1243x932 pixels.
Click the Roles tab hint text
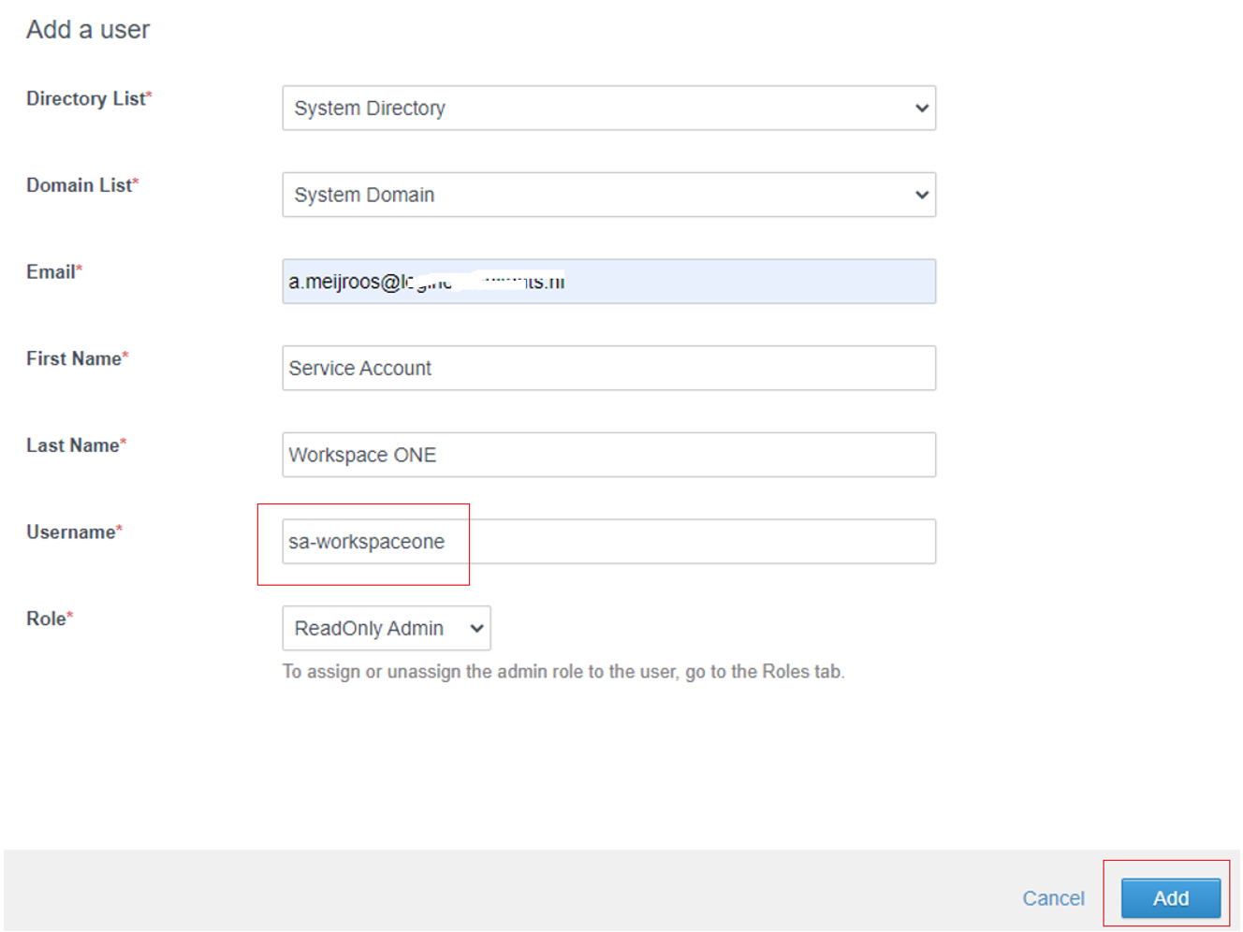(x=563, y=671)
